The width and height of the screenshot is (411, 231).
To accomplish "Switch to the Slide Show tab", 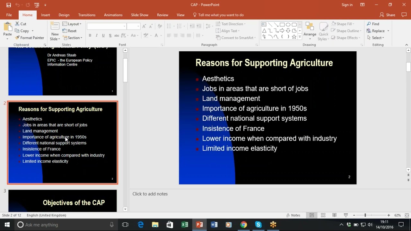I will point(140,15).
